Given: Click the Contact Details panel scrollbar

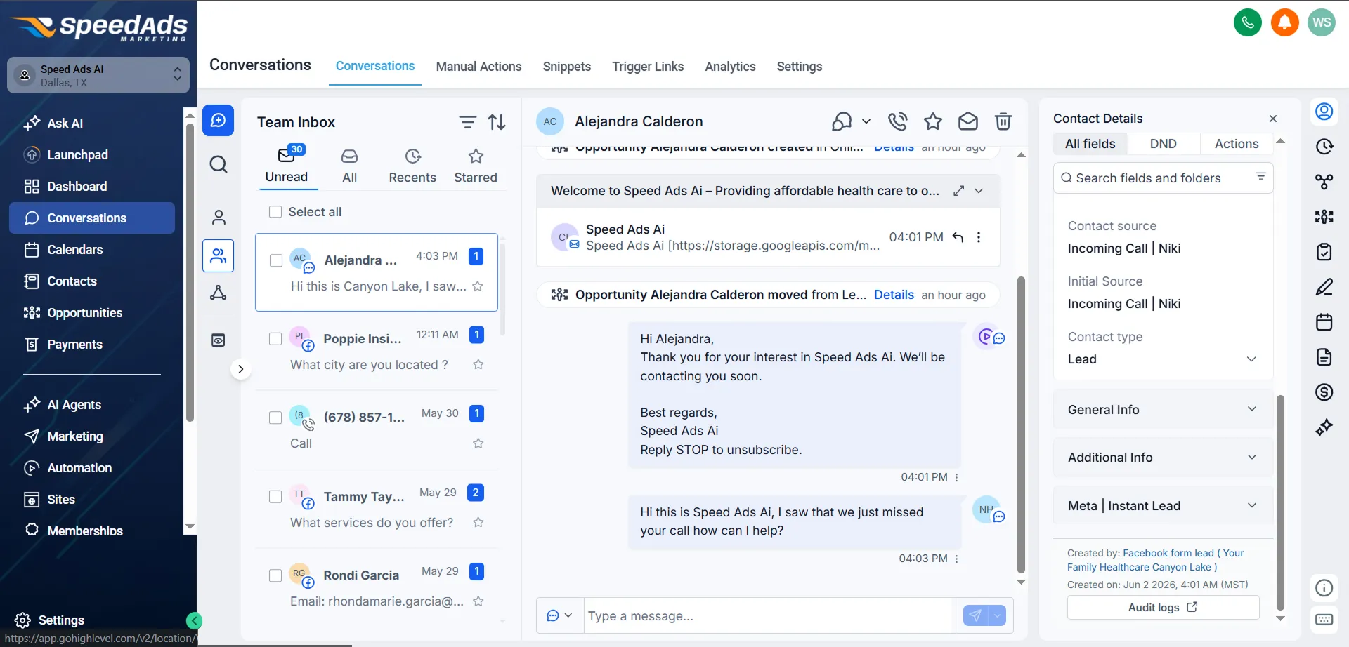Looking at the screenshot, I should (1280, 502).
